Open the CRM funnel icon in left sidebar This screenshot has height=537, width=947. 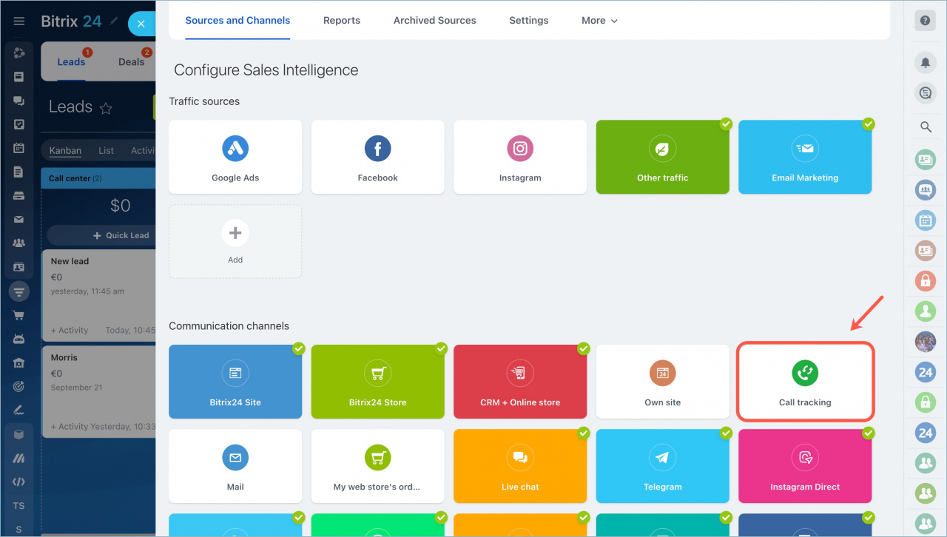pos(19,291)
